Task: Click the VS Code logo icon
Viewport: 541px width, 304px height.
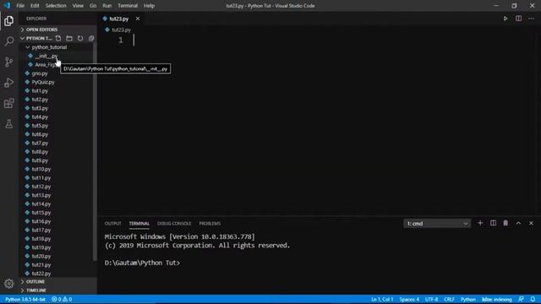Action: pyautogui.click(x=7, y=6)
